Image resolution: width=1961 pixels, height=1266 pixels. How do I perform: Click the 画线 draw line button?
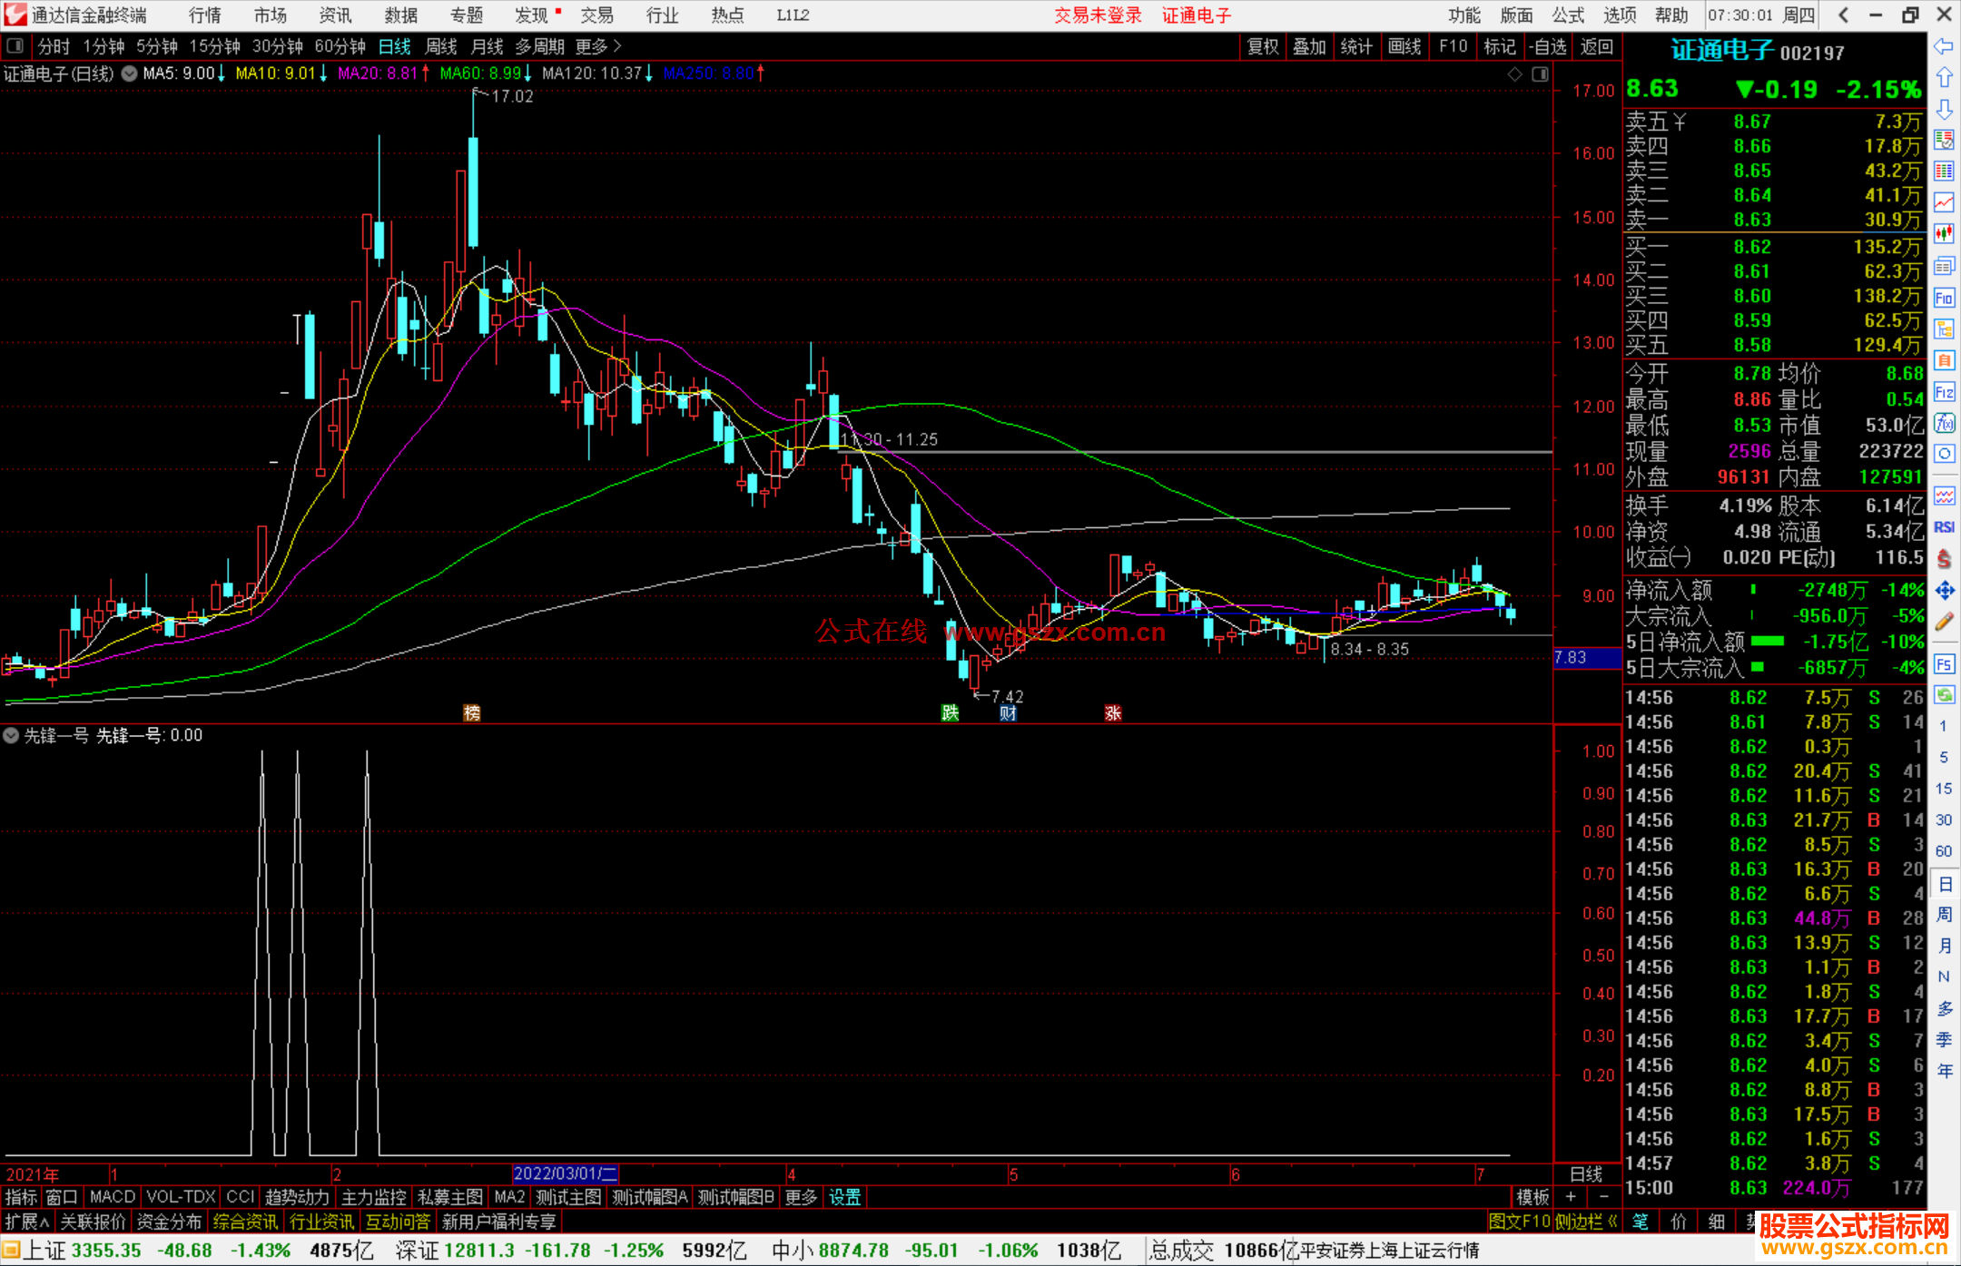click(1404, 46)
